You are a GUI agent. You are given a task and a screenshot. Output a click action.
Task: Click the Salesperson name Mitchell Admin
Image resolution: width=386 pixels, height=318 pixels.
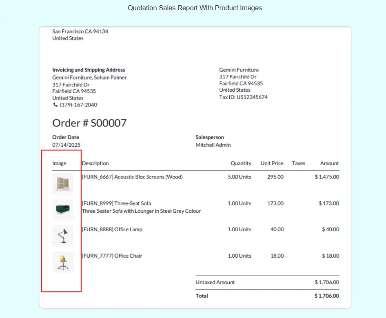tap(213, 145)
